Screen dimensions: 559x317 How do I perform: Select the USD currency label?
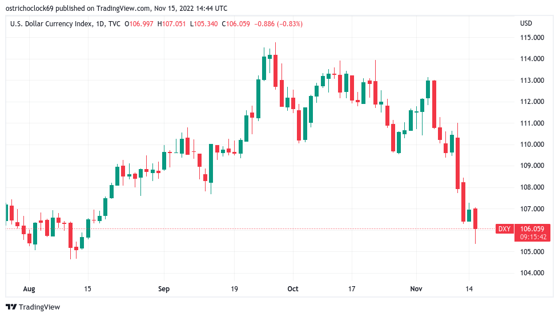[526, 23]
